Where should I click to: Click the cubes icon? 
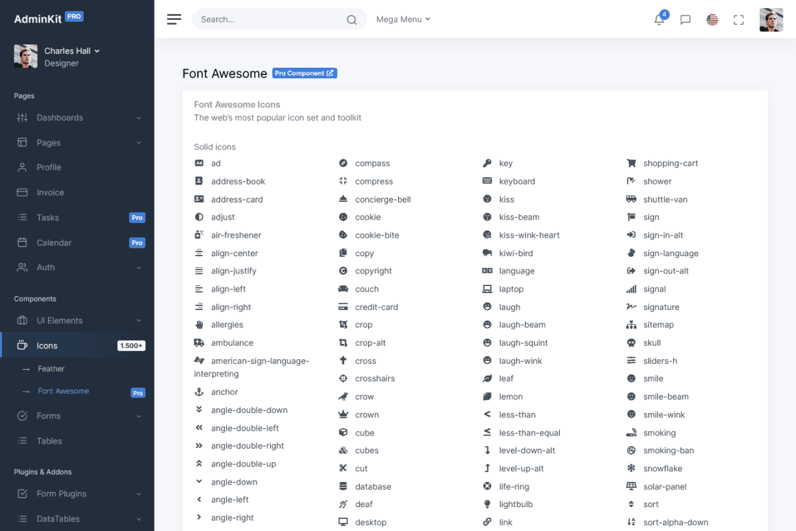click(343, 451)
